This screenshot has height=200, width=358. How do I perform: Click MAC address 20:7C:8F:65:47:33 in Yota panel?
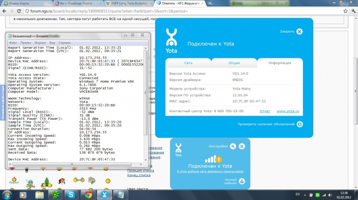tap(249, 102)
